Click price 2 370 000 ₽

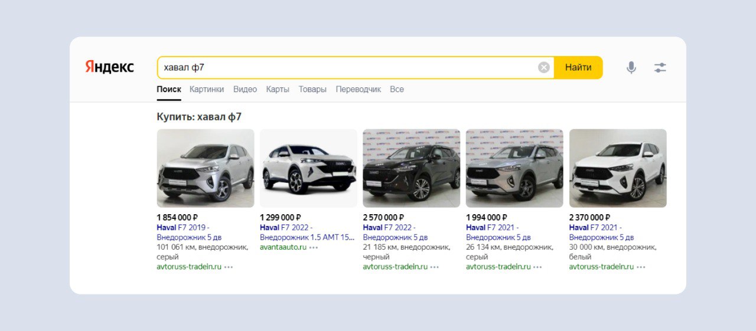pyautogui.click(x=589, y=218)
